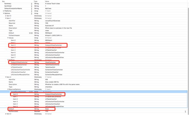189x115 pixels.
Task: Select 'What class to subclass in the new file'
Action: [x=58, y=28]
